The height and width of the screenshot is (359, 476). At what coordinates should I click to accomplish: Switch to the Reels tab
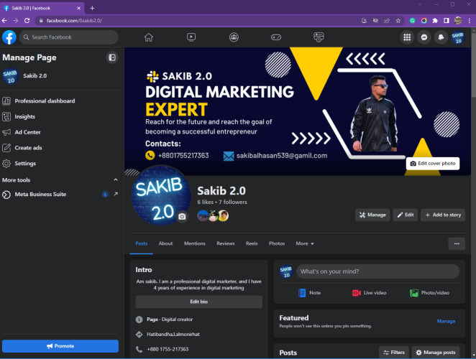[x=252, y=243]
